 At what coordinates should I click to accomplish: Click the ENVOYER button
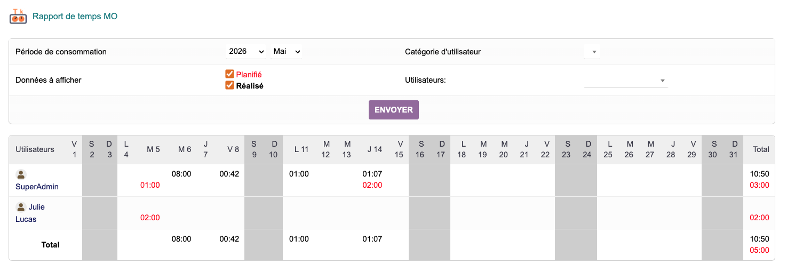[x=394, y=110]
